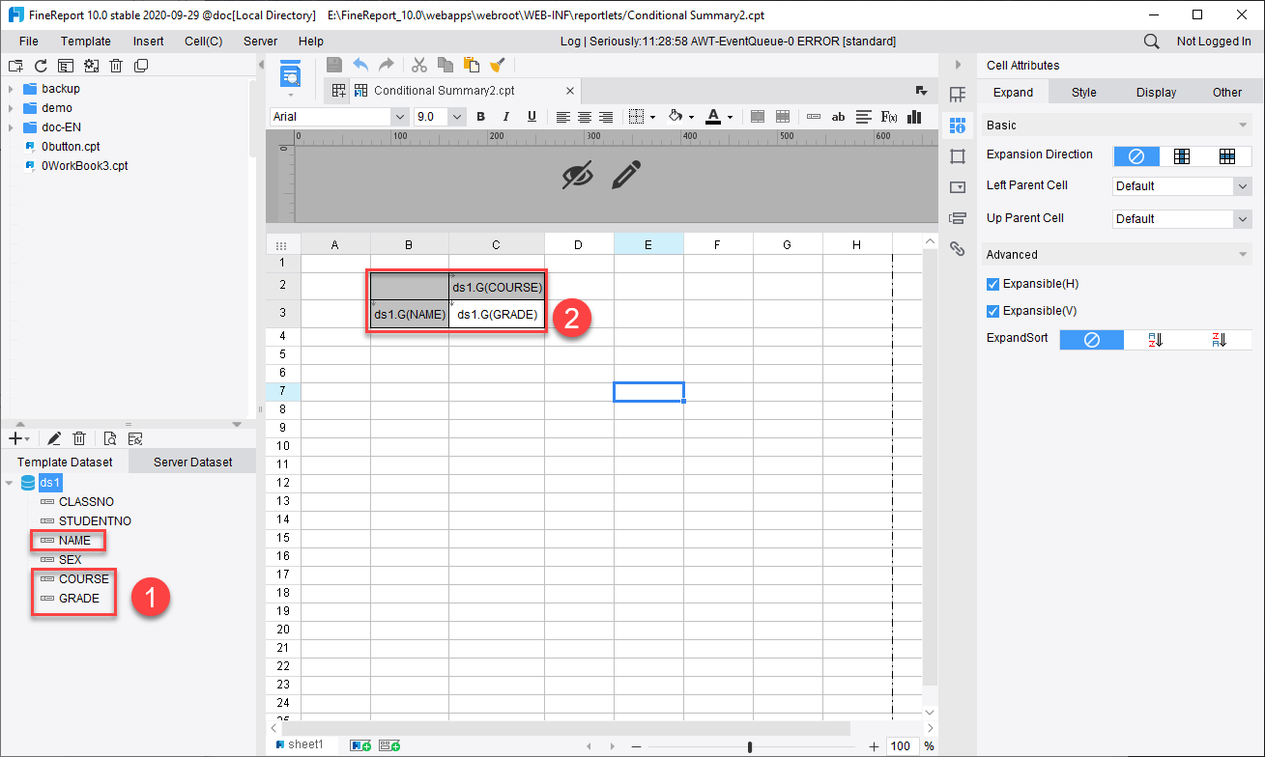The height and width of the screenshot is (757, 1265).
Task: Center-align text using the alignment icon
Action: click(585, 117)
